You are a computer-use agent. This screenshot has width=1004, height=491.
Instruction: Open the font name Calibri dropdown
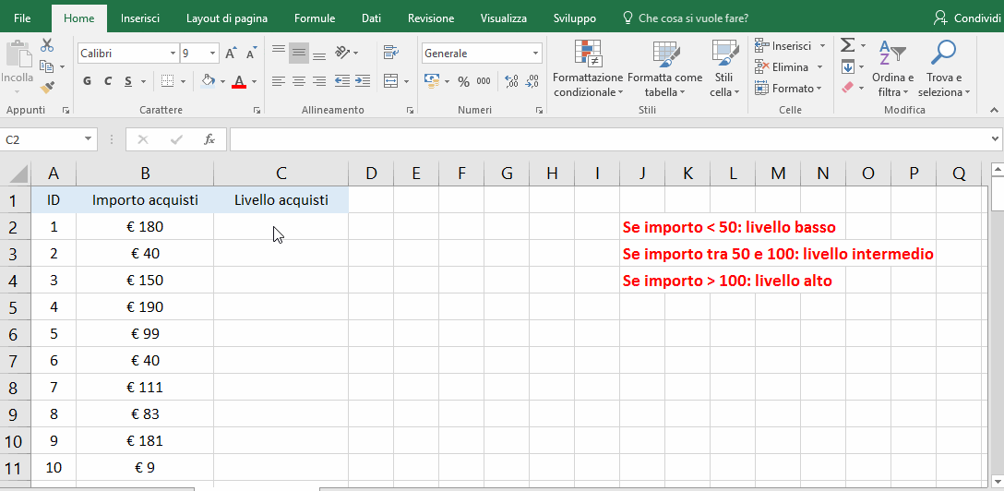pos(173,54)
